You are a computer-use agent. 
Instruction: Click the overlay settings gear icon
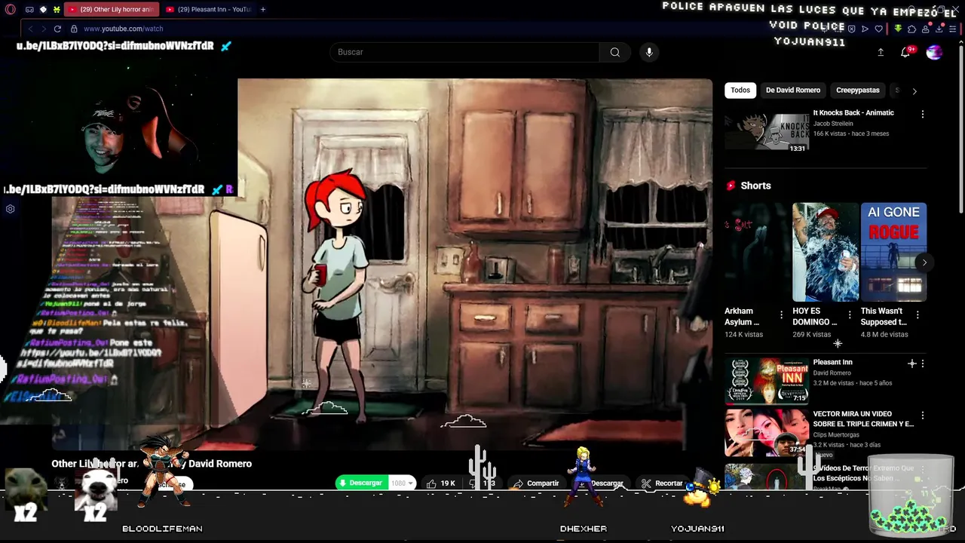11,209
